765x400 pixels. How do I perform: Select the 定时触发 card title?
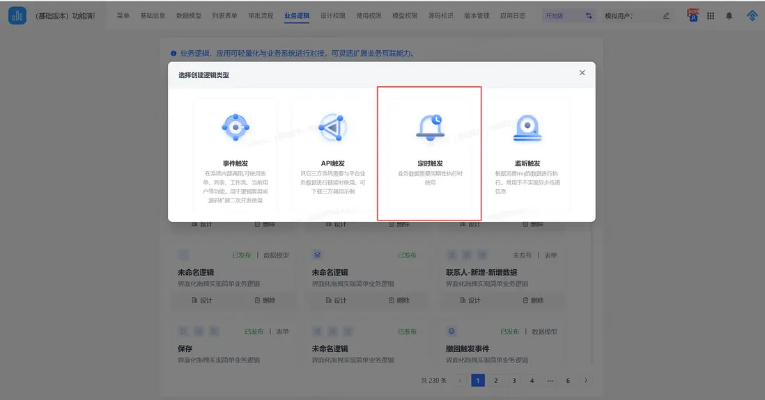pos(430,163)
